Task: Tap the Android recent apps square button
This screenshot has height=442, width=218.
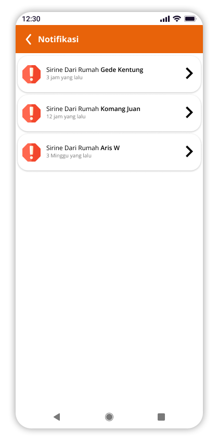Action: 161,417
